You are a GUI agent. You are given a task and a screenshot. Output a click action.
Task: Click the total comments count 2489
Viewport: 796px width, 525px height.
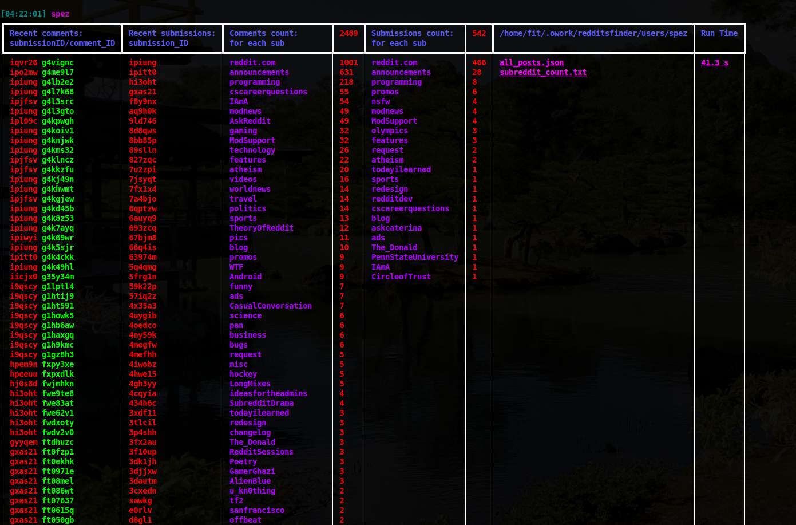click(x=349, y=33)
